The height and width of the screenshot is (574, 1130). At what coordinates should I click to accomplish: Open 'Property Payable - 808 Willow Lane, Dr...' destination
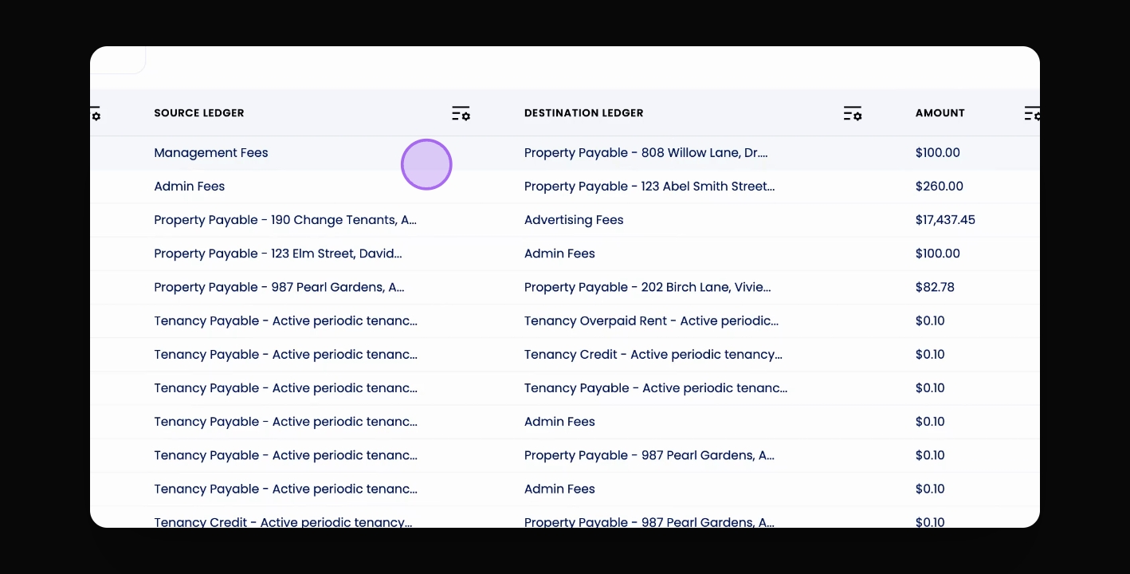coord(646,153)
